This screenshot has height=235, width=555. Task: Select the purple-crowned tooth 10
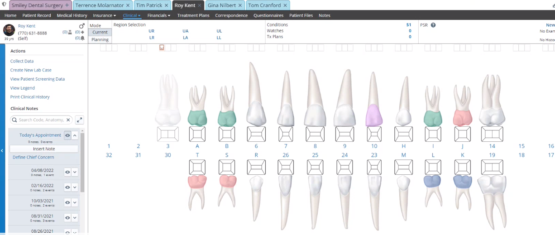tap(374, 114)
